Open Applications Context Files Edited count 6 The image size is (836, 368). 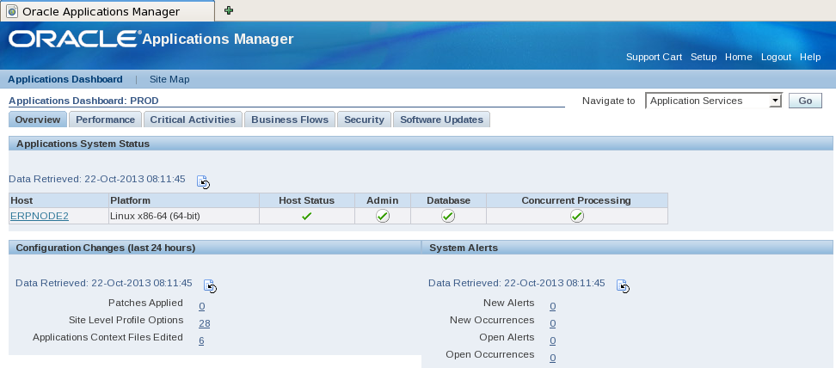tap(201, 340)
